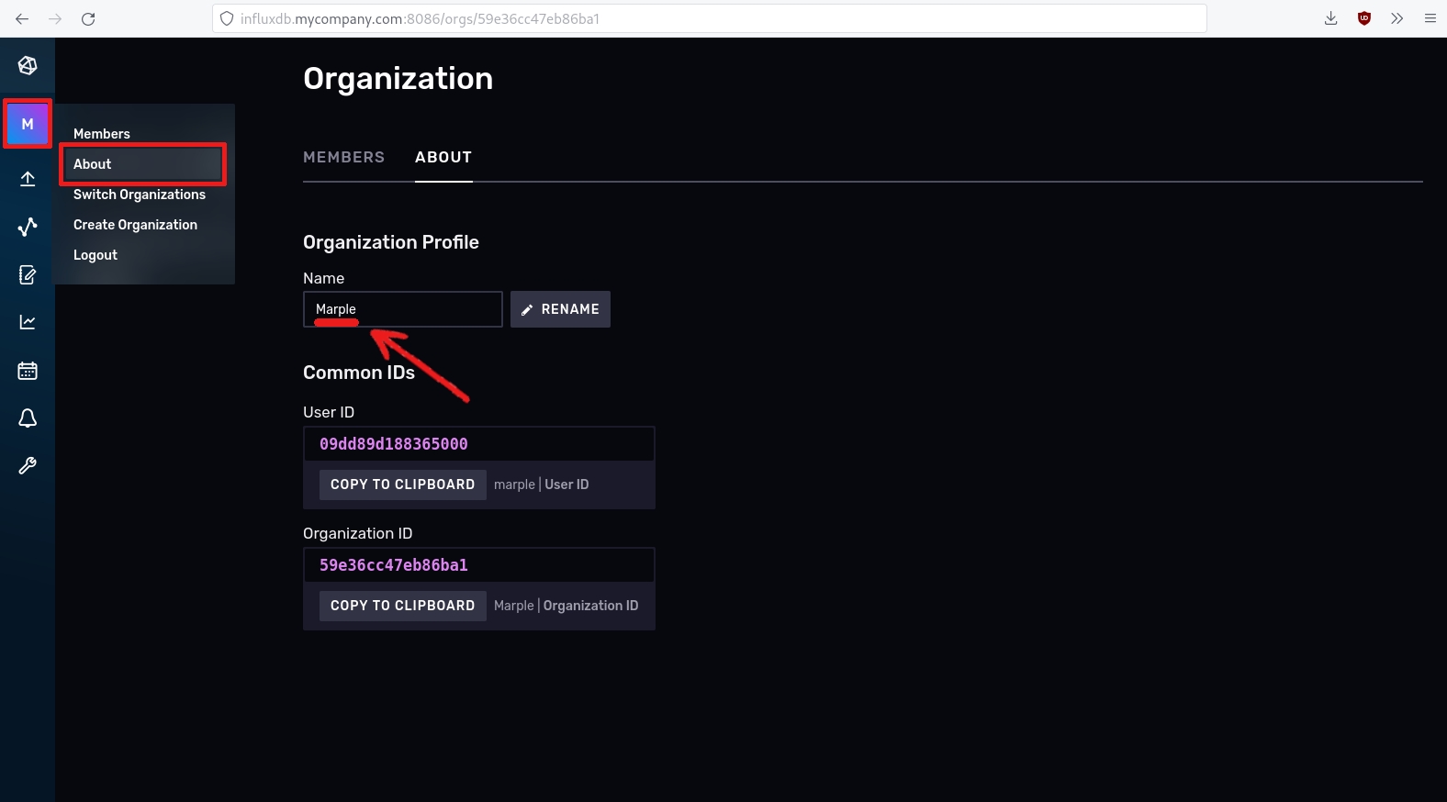This screenshot has height=802, width=1447.
Task: Select About in the flyout menu
Action: pos(93,164)
